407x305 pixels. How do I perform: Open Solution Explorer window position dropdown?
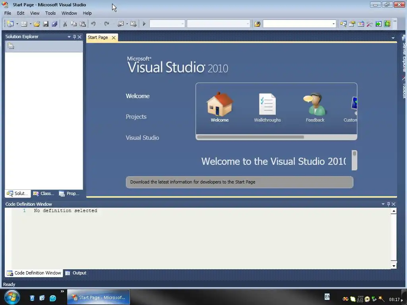69,37
